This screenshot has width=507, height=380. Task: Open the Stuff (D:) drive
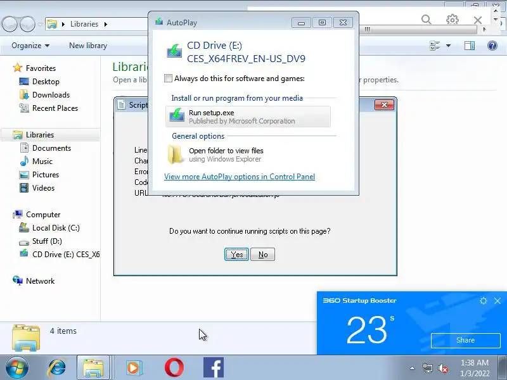(47, 241)
